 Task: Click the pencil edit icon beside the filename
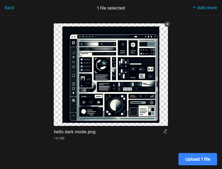165,131
